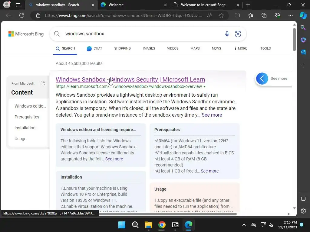This screenshot has width=310, height=232.
Task: Open taskbar Search
Action: (135, 225)
